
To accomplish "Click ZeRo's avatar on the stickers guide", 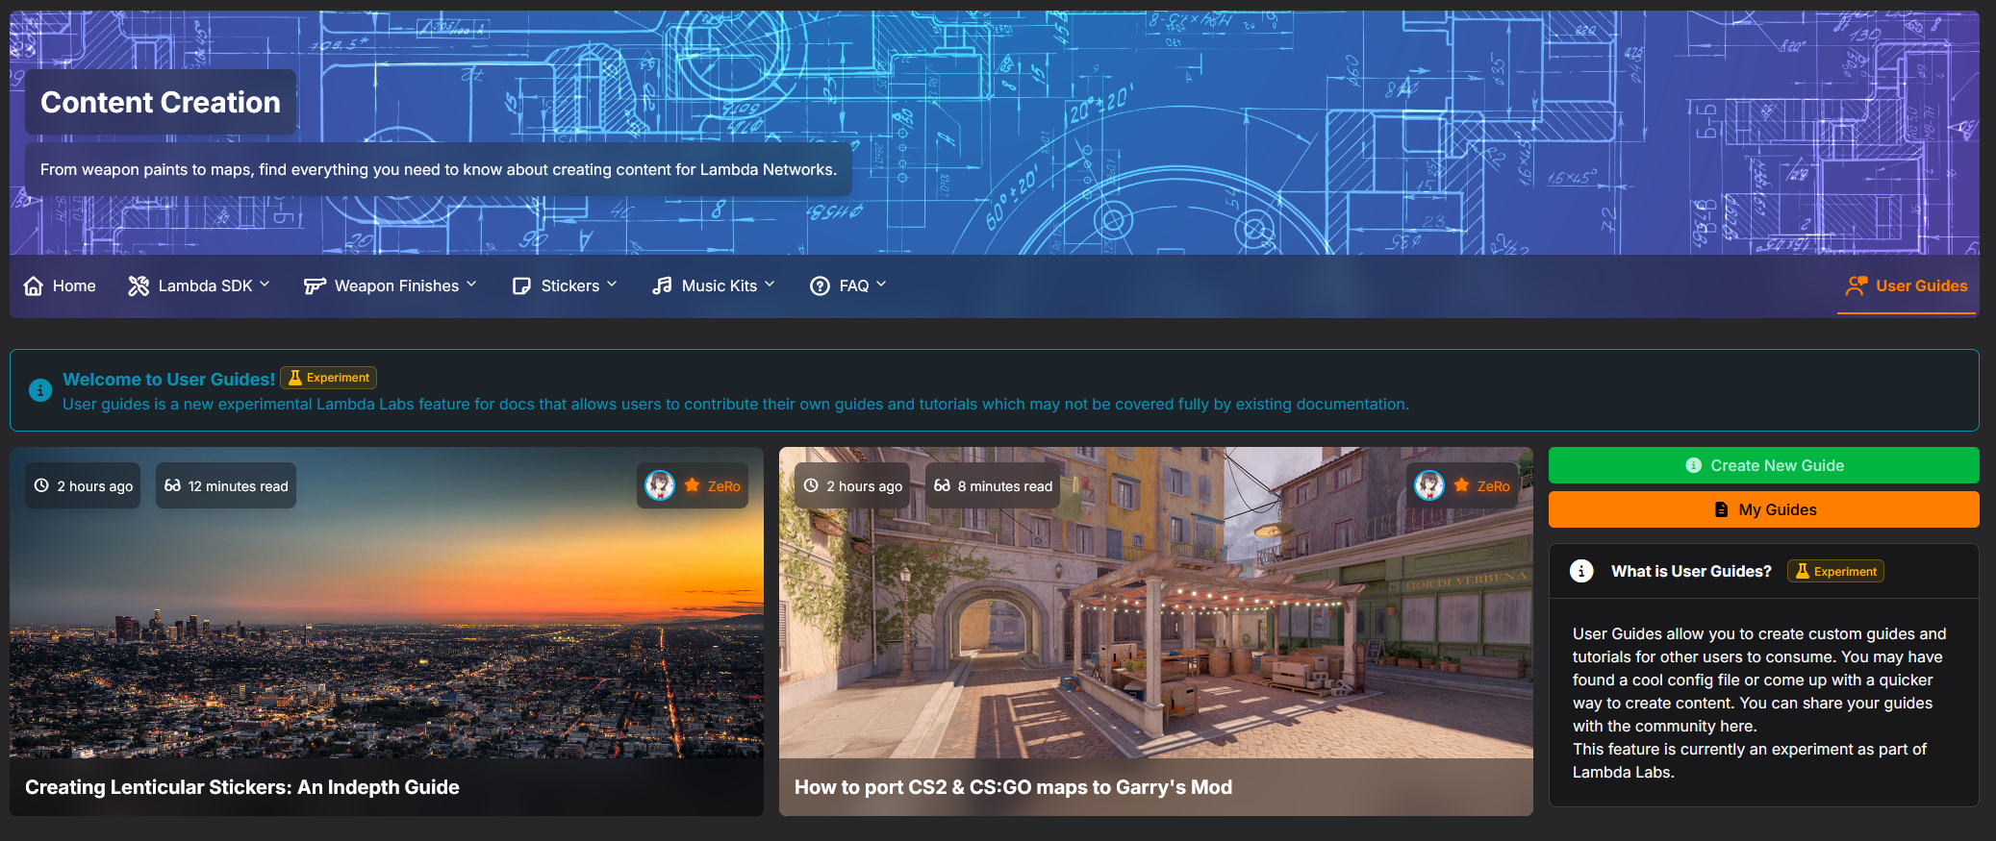I will [x=660, y=486].
